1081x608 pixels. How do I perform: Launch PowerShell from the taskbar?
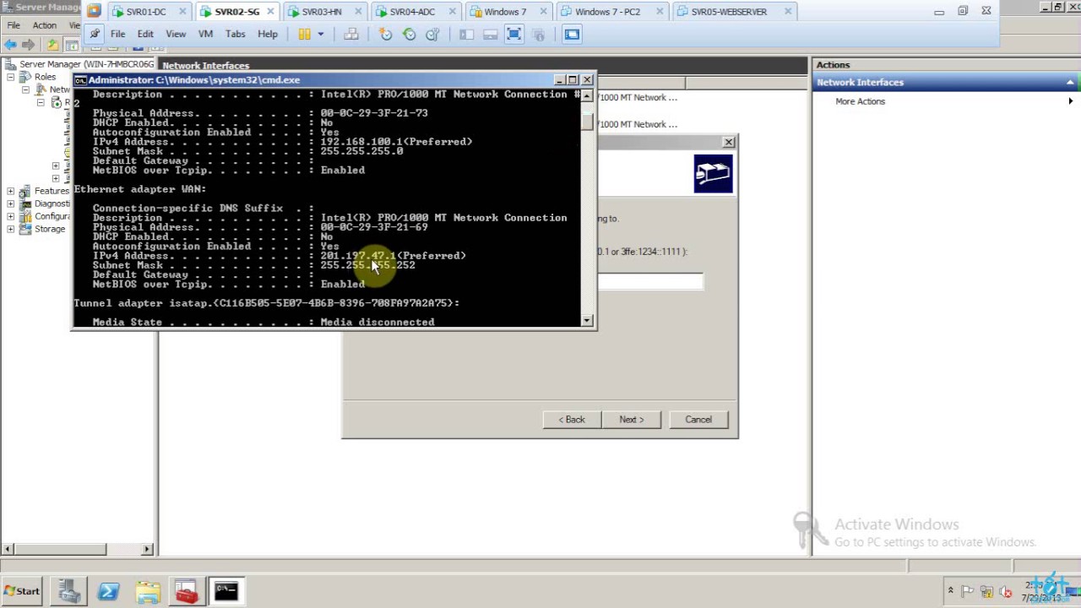(x=108, y=591)
